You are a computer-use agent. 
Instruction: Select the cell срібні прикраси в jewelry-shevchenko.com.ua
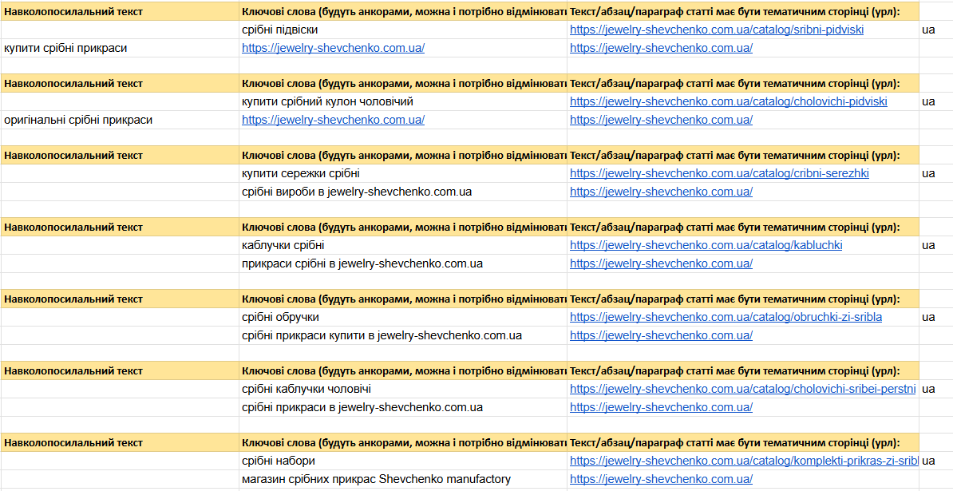[403, 407]
